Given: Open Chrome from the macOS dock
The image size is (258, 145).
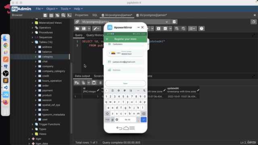Looking at the screenshot, I should tap(6, 46).
